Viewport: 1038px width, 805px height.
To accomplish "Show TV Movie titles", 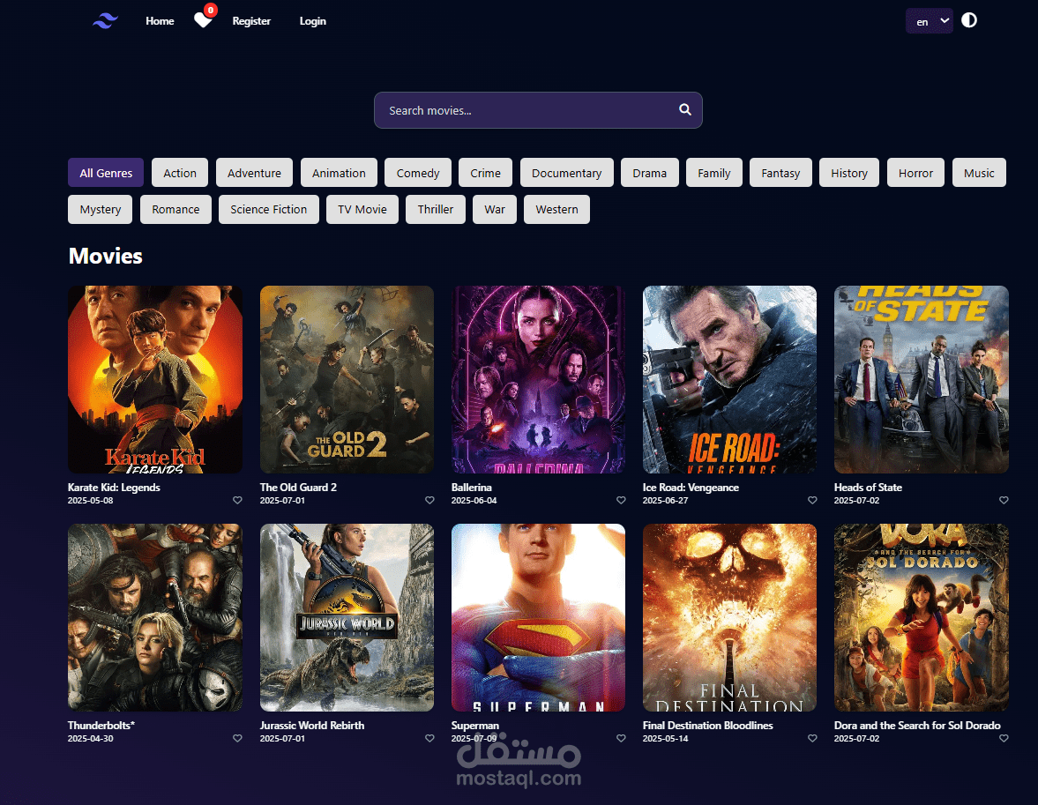I will click(362, 209).
